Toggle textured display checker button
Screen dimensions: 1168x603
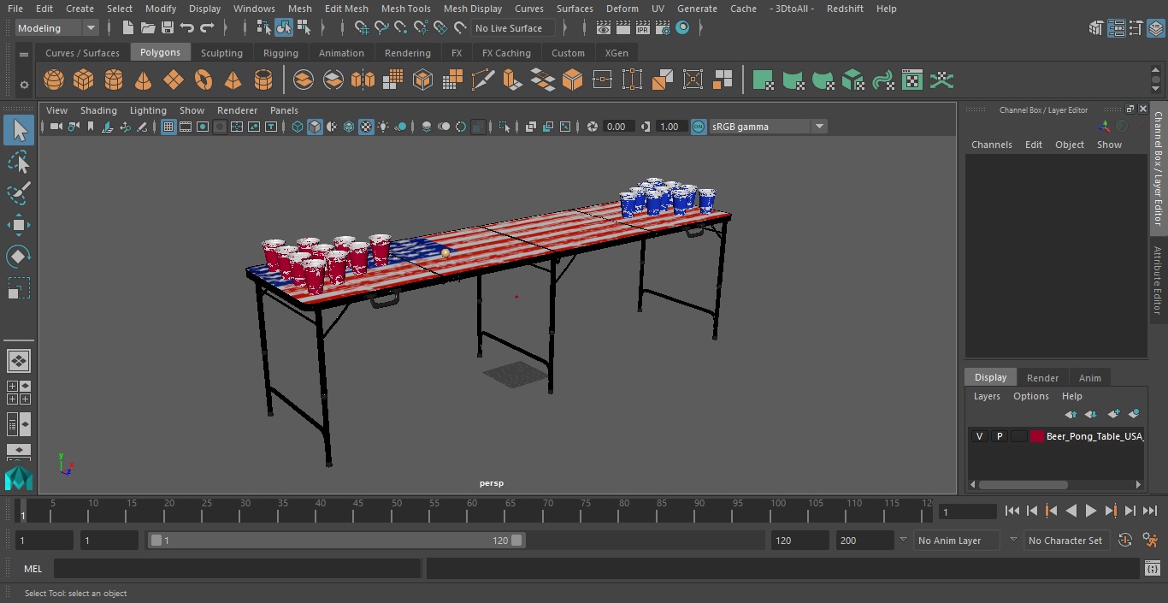(366, 127)
